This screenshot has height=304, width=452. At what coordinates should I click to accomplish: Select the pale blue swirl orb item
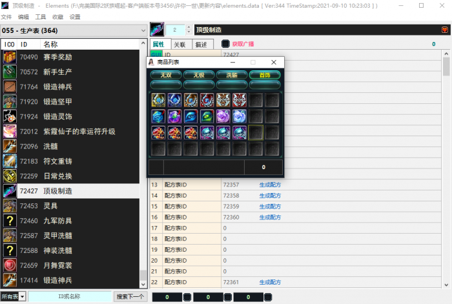pyautogui.click(x=240, y=116)
